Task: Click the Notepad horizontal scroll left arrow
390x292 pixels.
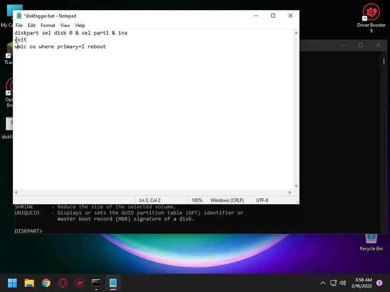Action: pyautogui.click(x=16, y=192)
